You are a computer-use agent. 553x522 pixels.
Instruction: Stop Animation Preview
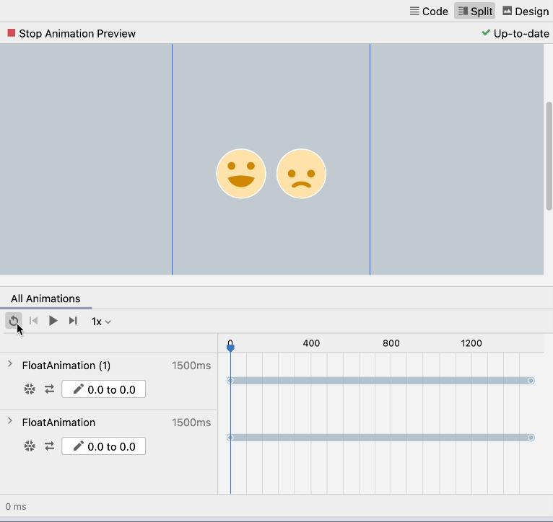[x=71, y=33]
